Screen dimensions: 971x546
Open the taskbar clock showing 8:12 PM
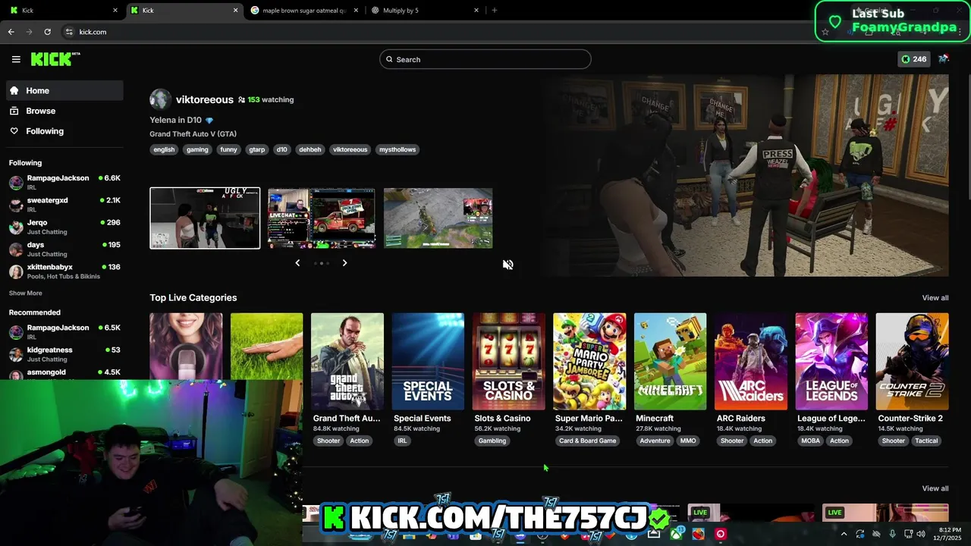coord(950,534)
